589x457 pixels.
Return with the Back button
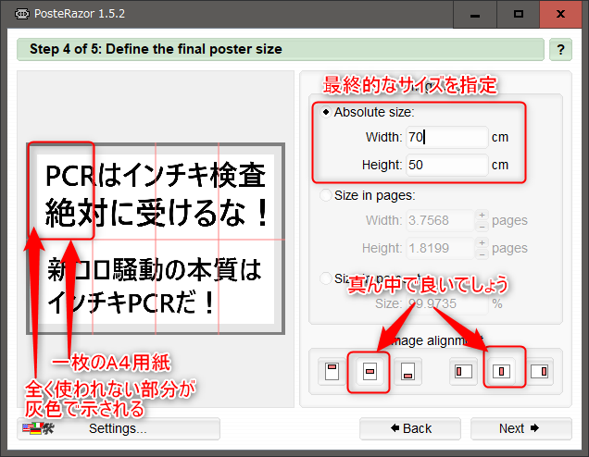(x=410, y=428)
